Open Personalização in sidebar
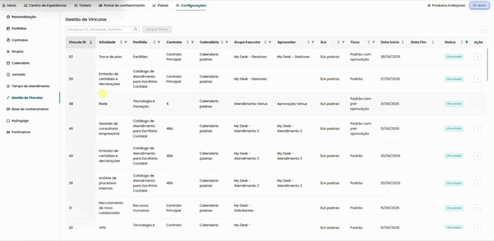The width and height of the screenshot is (494, 241). [x=21, y=17]
